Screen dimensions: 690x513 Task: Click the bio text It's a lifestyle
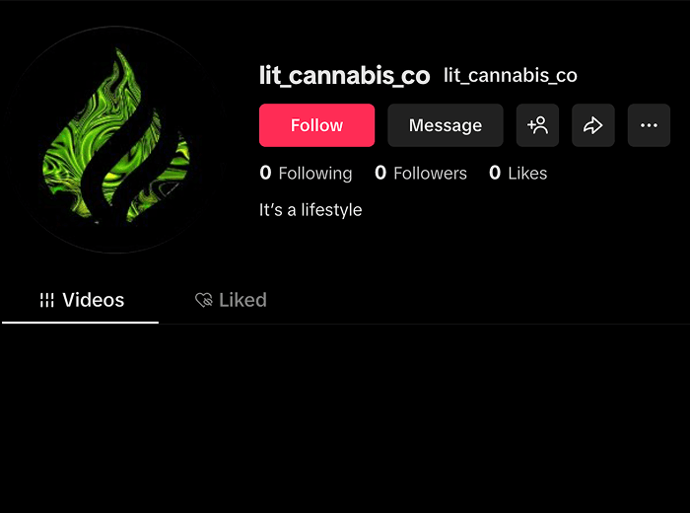point(310,210)
